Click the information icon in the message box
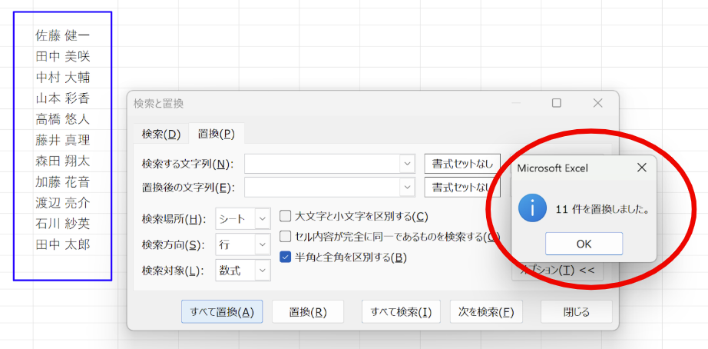 click(532, 209)
